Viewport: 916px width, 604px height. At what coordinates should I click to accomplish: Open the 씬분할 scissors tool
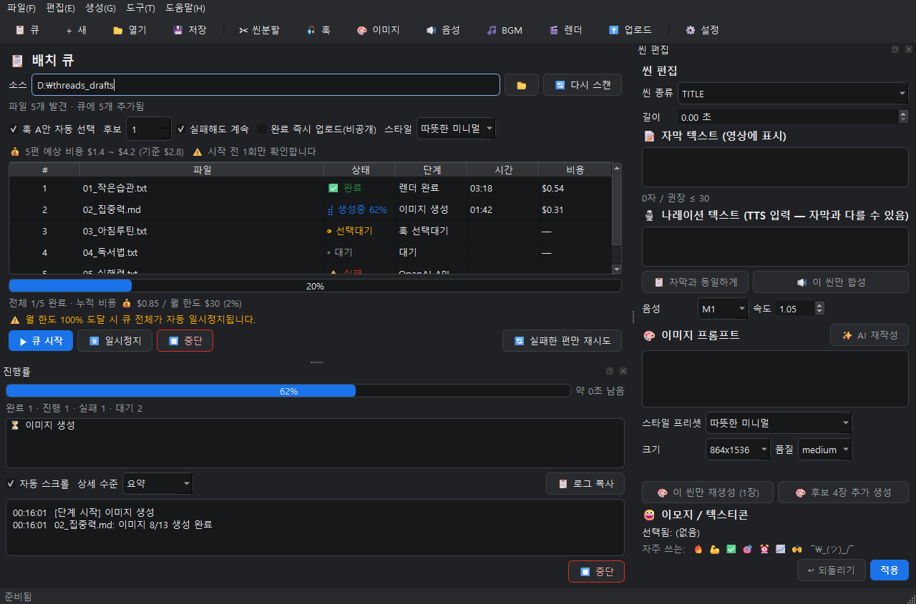tap(260, 30)
